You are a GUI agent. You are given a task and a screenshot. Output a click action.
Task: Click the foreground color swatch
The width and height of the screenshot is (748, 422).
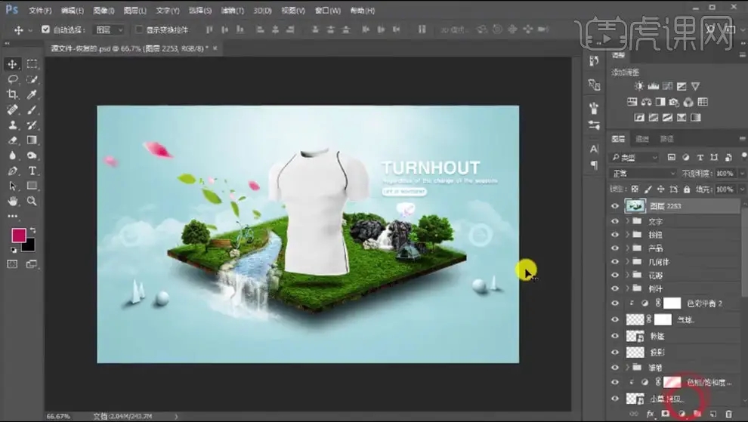click(19, 235)
